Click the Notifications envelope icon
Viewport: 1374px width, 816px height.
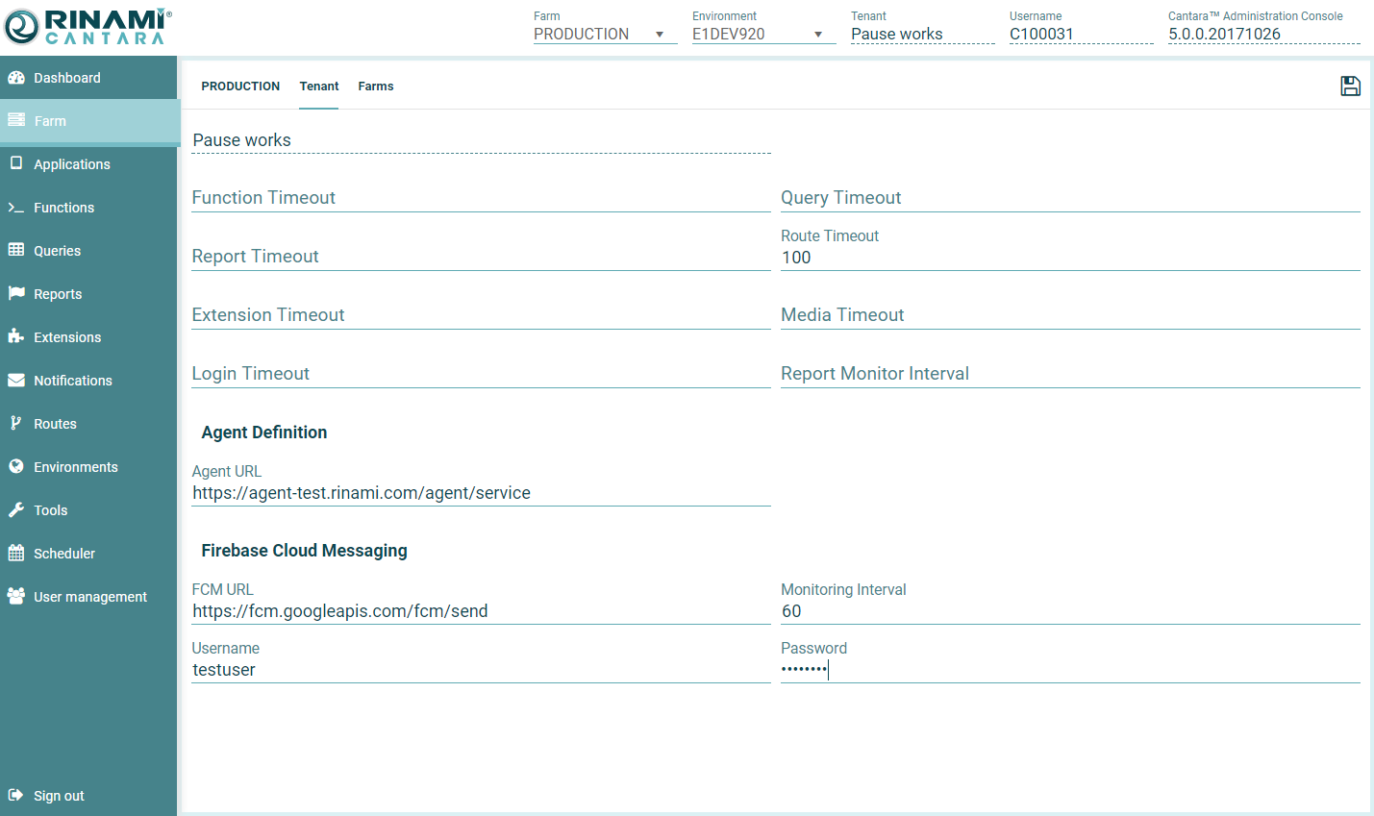pos(16,381)
